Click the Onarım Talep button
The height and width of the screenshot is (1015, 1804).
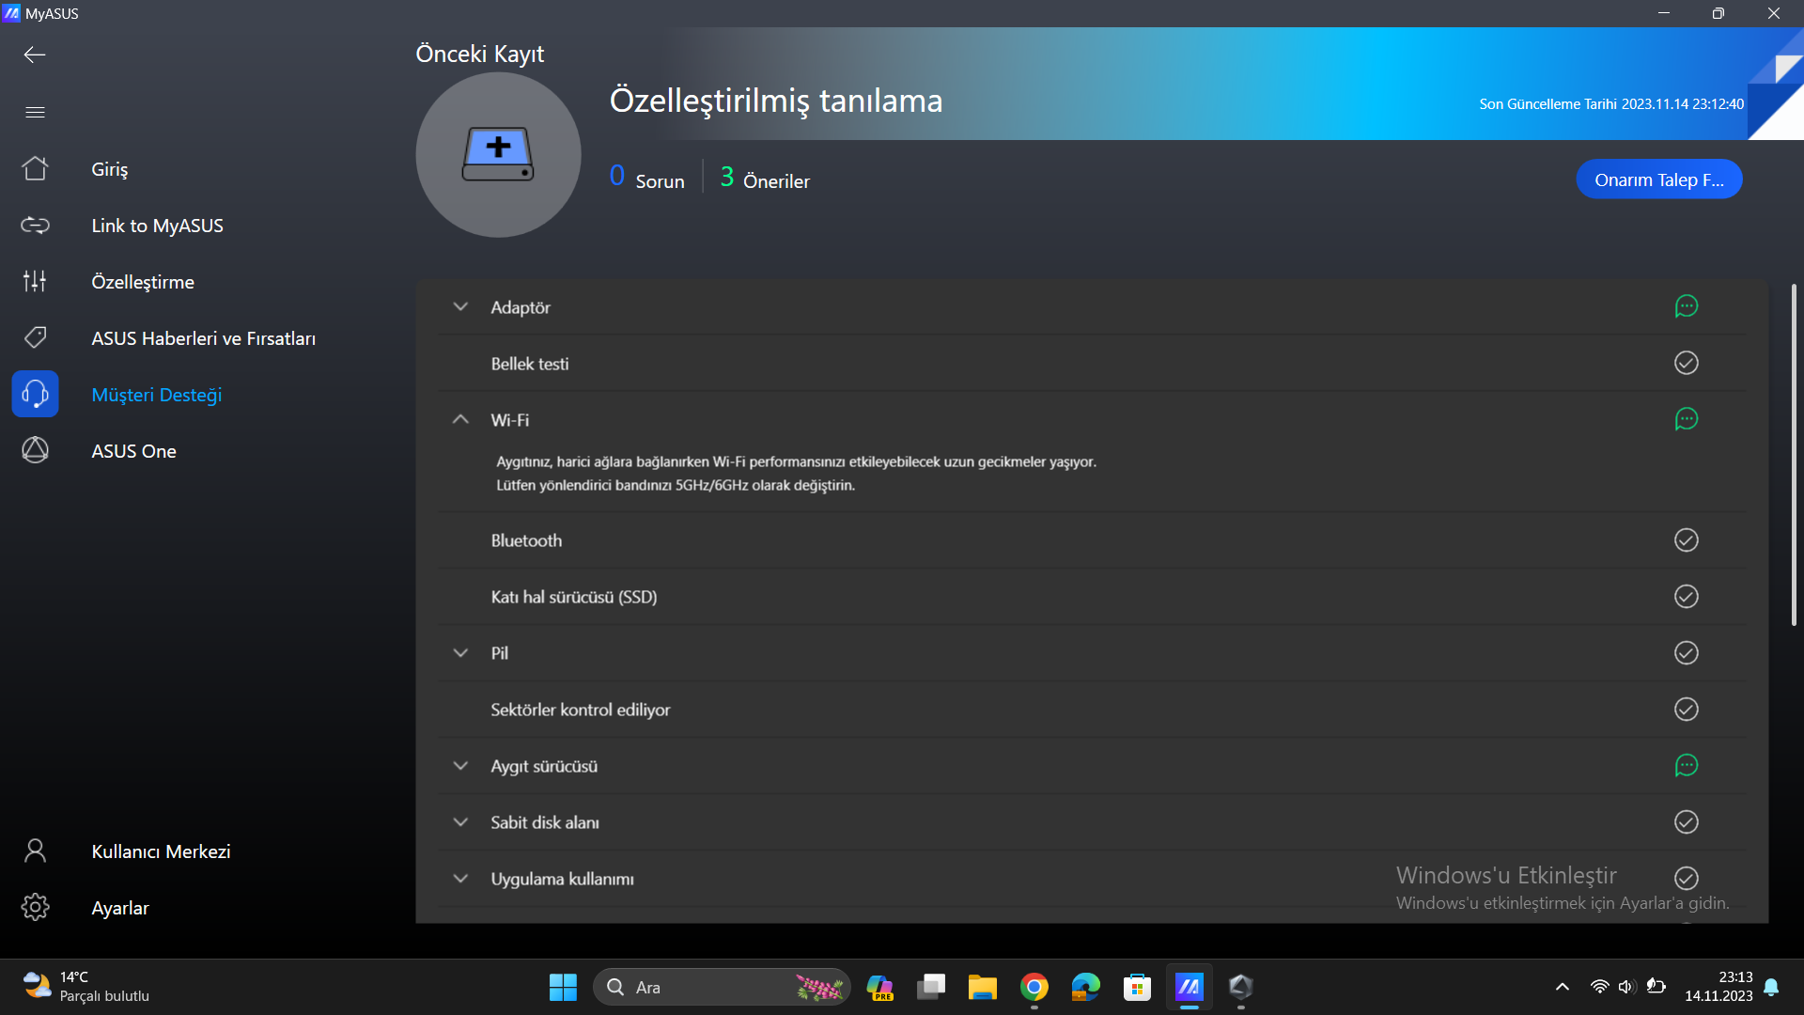tap(1658, 180)
